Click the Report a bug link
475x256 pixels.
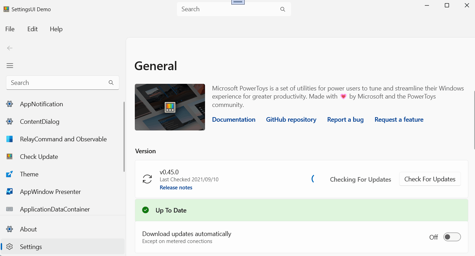coord(345,120)
